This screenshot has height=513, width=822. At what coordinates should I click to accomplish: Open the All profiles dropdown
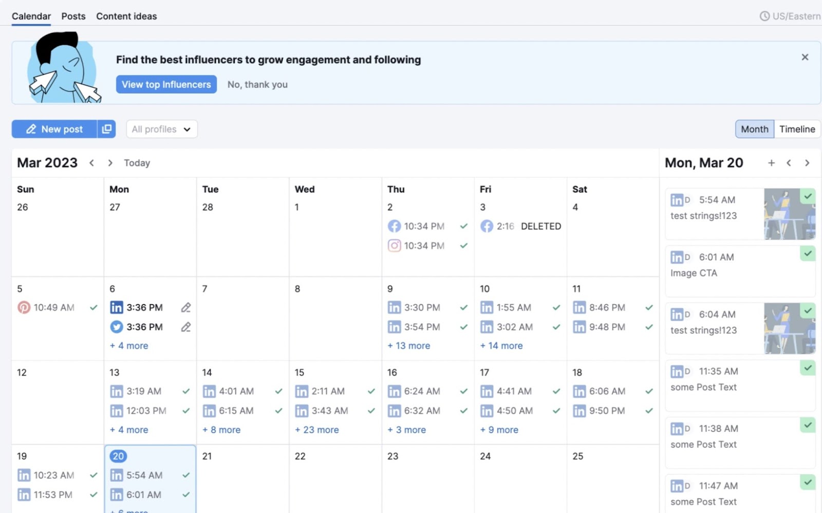coord(161,129)
